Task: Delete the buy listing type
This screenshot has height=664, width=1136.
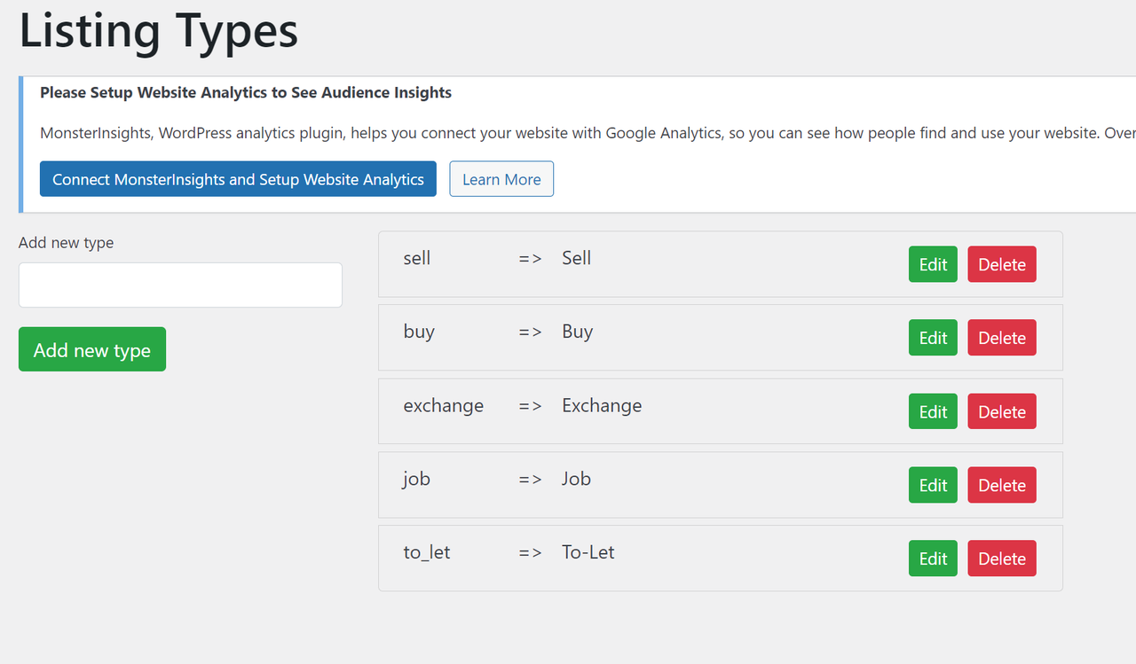Action: click(1001, 338)
